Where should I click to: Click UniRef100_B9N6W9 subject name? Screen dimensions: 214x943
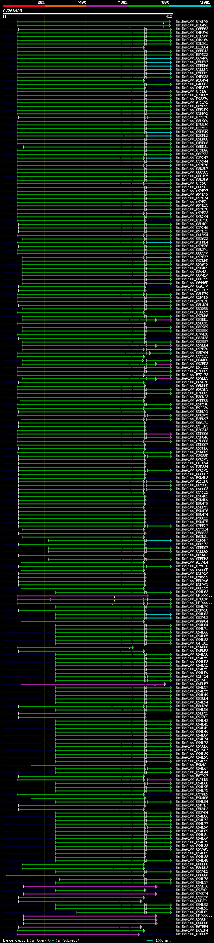192,452
